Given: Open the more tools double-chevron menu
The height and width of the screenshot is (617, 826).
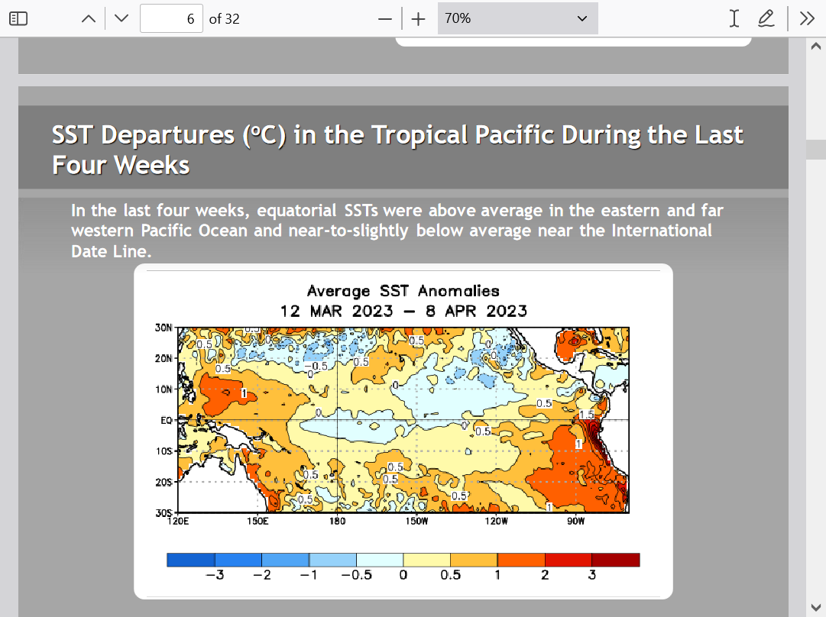Looking at the screenshot, I should click(807, 19).
